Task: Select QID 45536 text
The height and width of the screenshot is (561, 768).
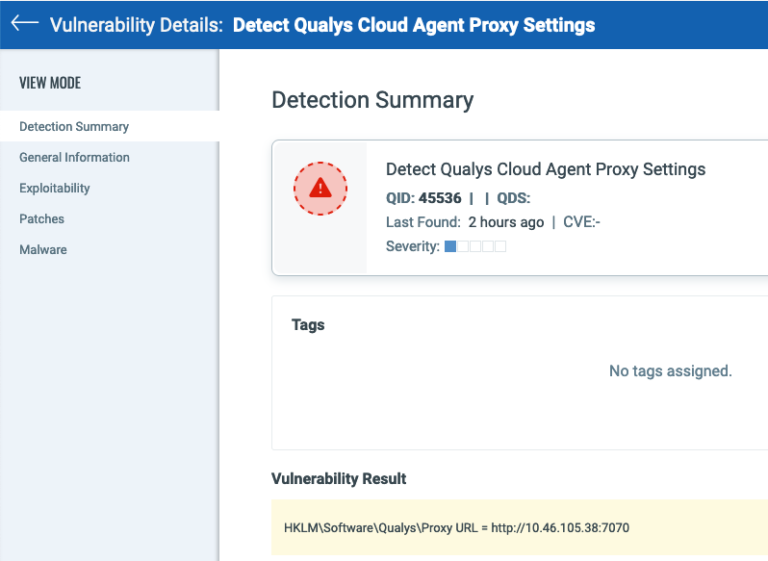Action: 423,198
